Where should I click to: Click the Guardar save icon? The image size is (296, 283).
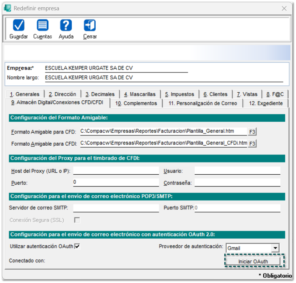click(x=18, y=26)
